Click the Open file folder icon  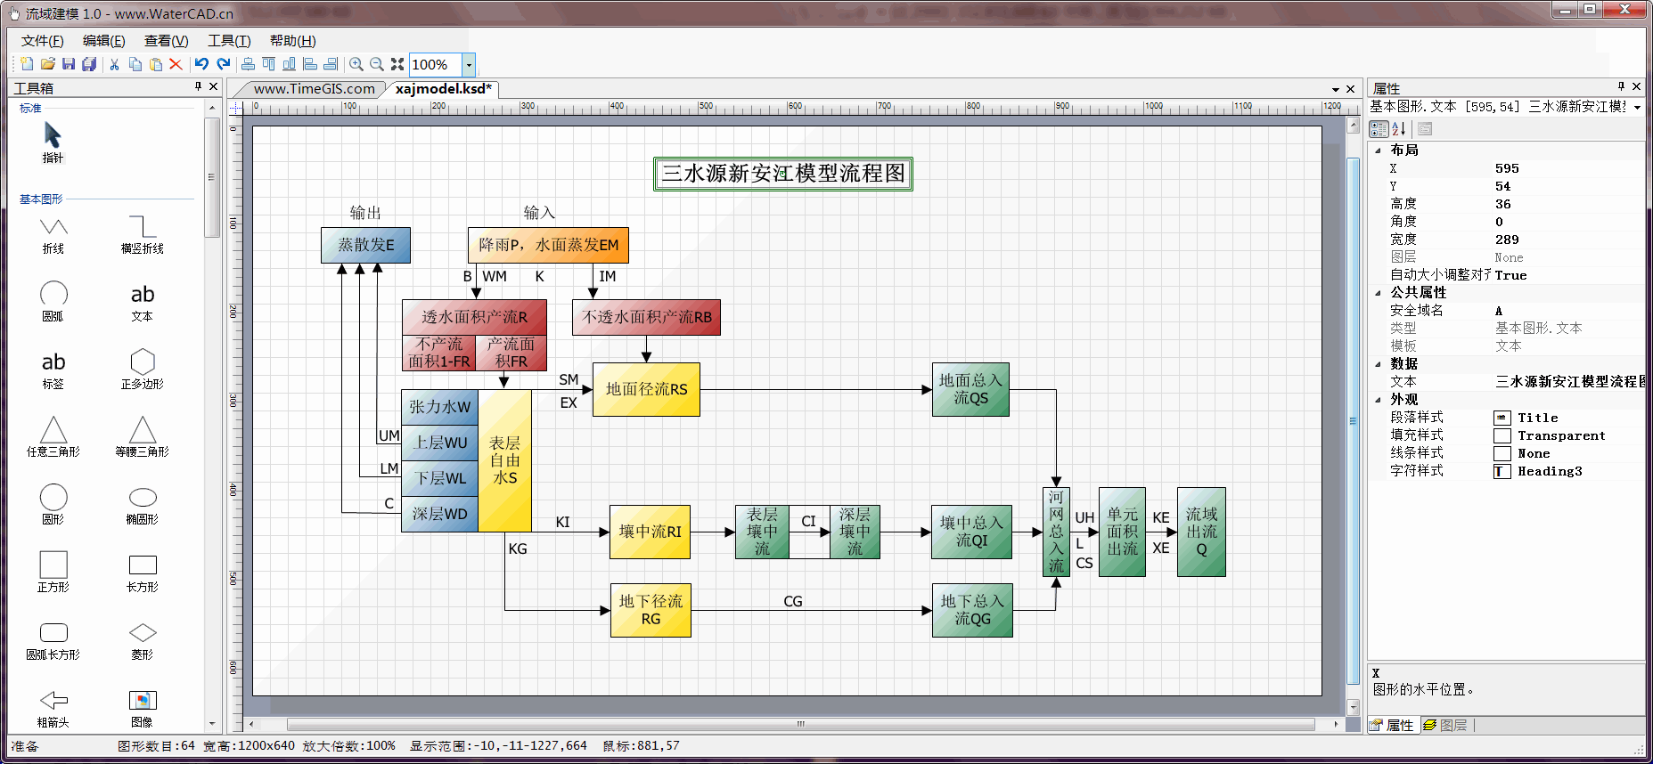48,64
